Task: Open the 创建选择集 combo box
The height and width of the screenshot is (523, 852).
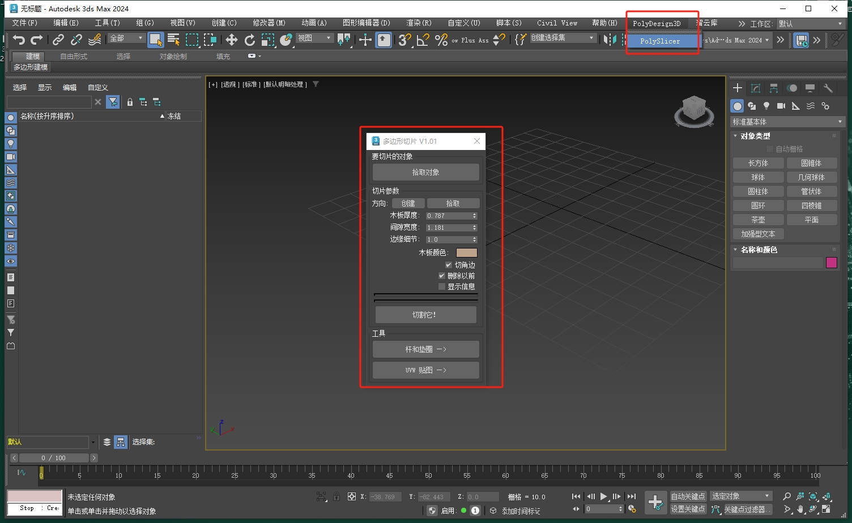Action: coord(592,37)
